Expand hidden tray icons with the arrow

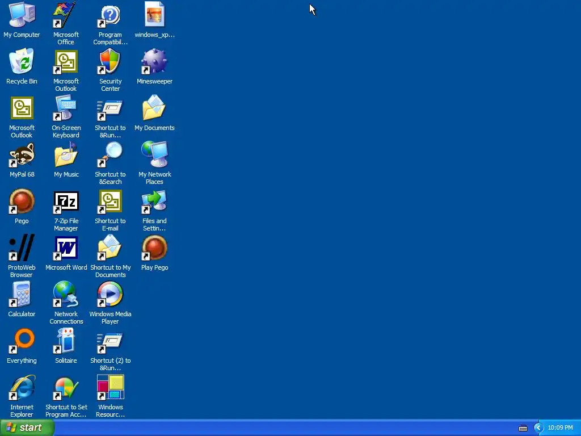click(538, 428)
